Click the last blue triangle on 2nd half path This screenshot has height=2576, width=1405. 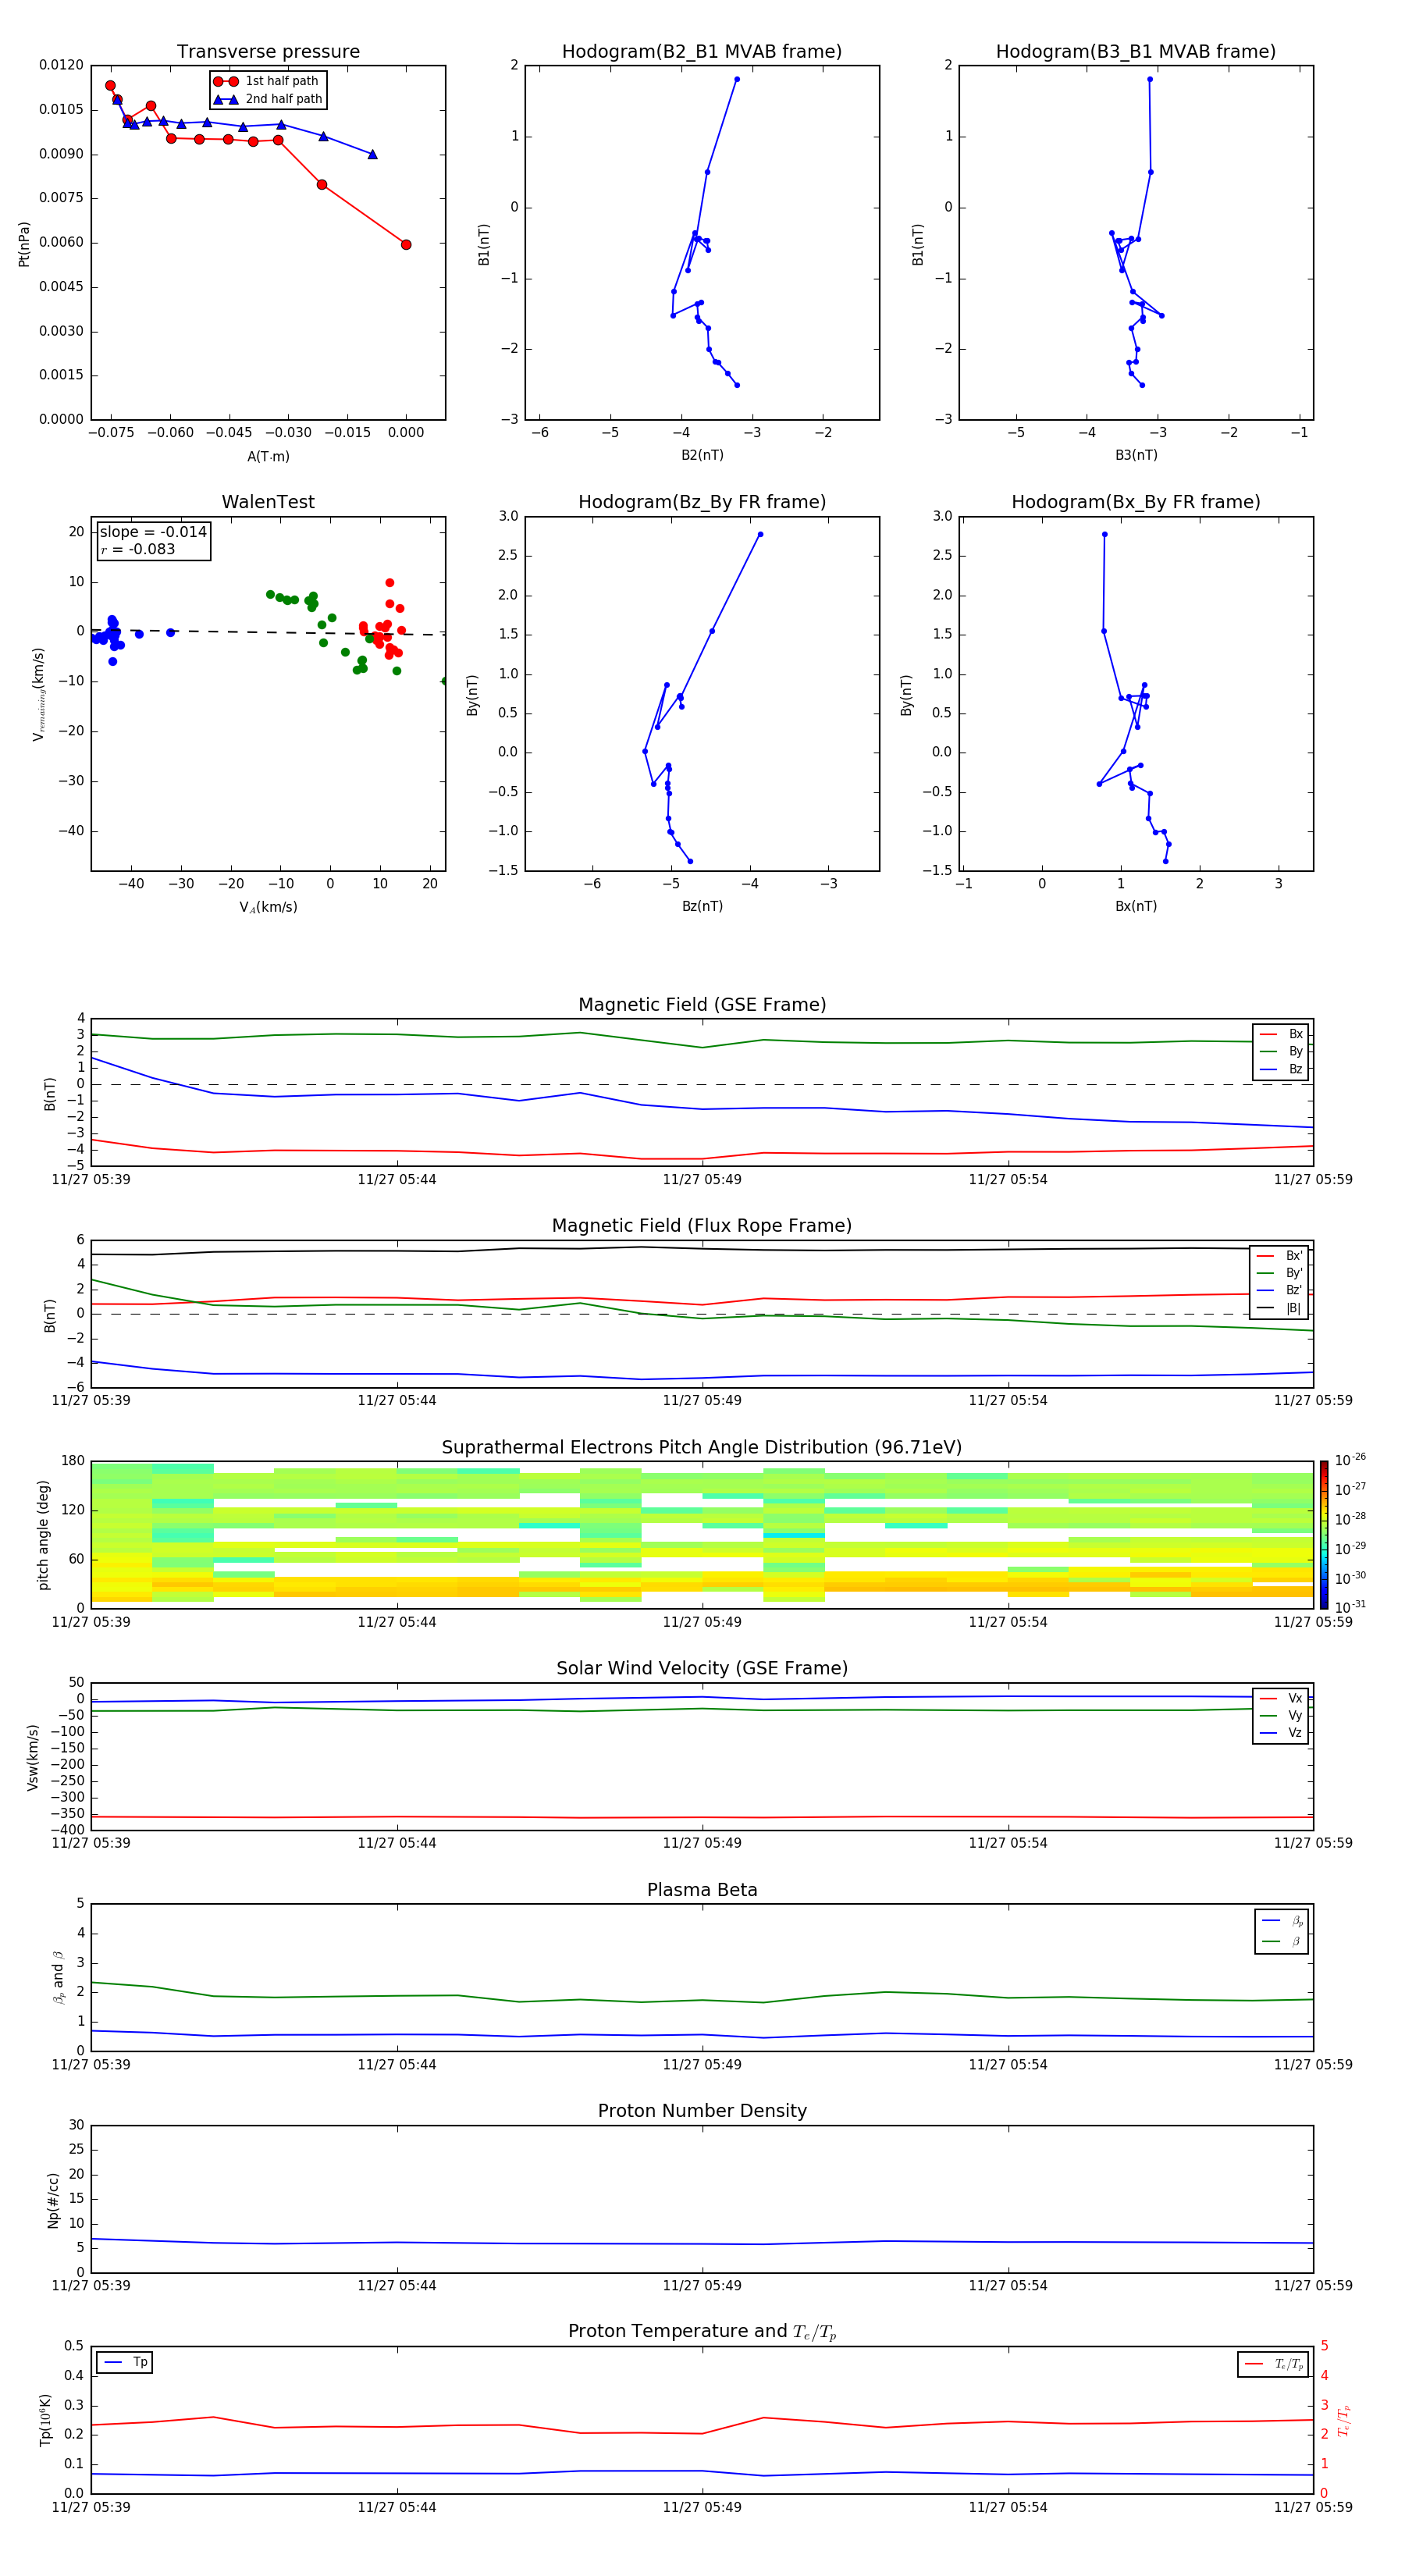point(372,154)
